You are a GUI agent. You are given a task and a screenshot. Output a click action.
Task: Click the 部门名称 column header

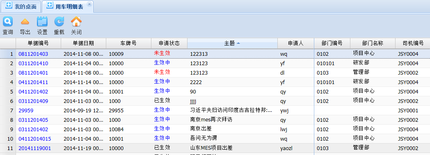coord(373,43)
